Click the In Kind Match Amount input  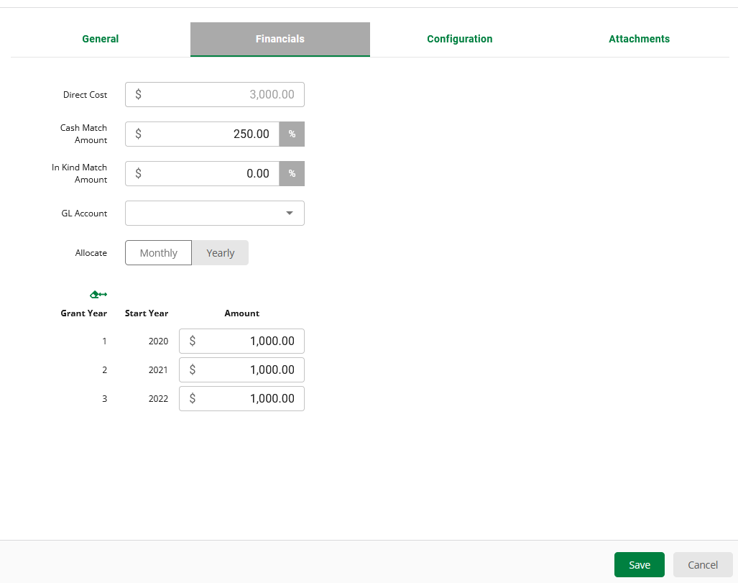pyautogui.click(x=208, y=174)
